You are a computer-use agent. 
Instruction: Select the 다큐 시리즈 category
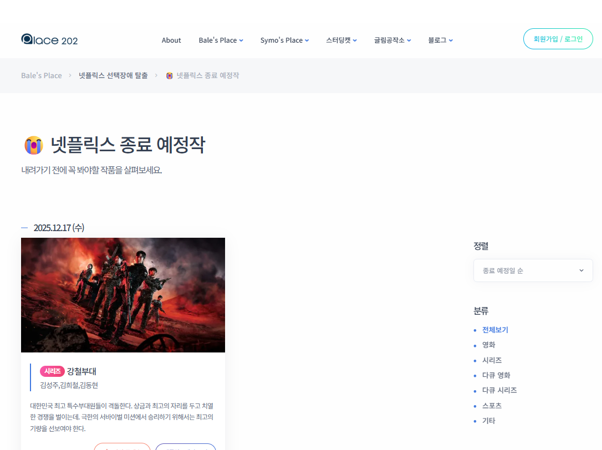499,390
